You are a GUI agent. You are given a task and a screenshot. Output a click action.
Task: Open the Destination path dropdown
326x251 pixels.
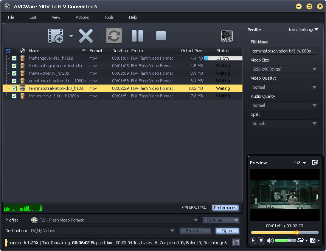103,231
